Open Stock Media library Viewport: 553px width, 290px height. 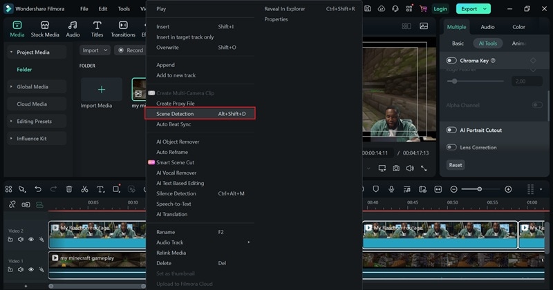click(45, 29)
